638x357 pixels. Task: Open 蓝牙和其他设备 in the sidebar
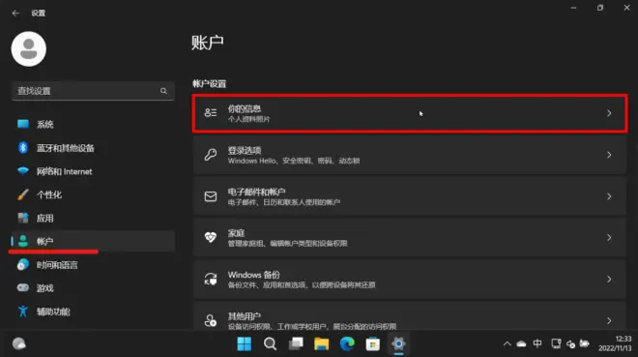[x=94, y=148]
